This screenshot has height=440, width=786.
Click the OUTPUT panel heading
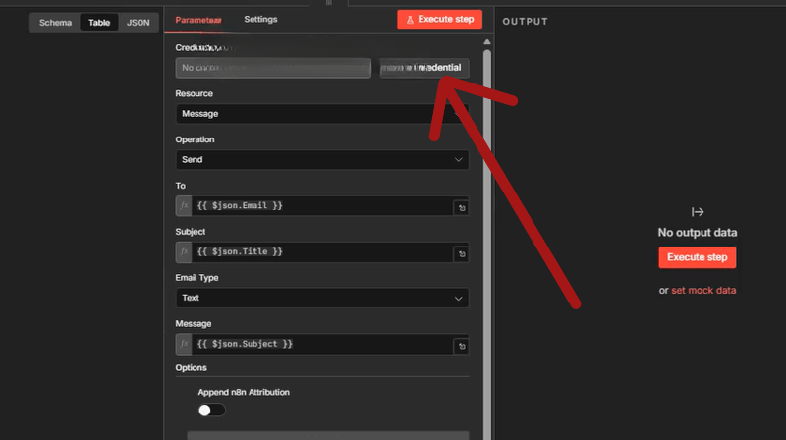coord(526,22)
